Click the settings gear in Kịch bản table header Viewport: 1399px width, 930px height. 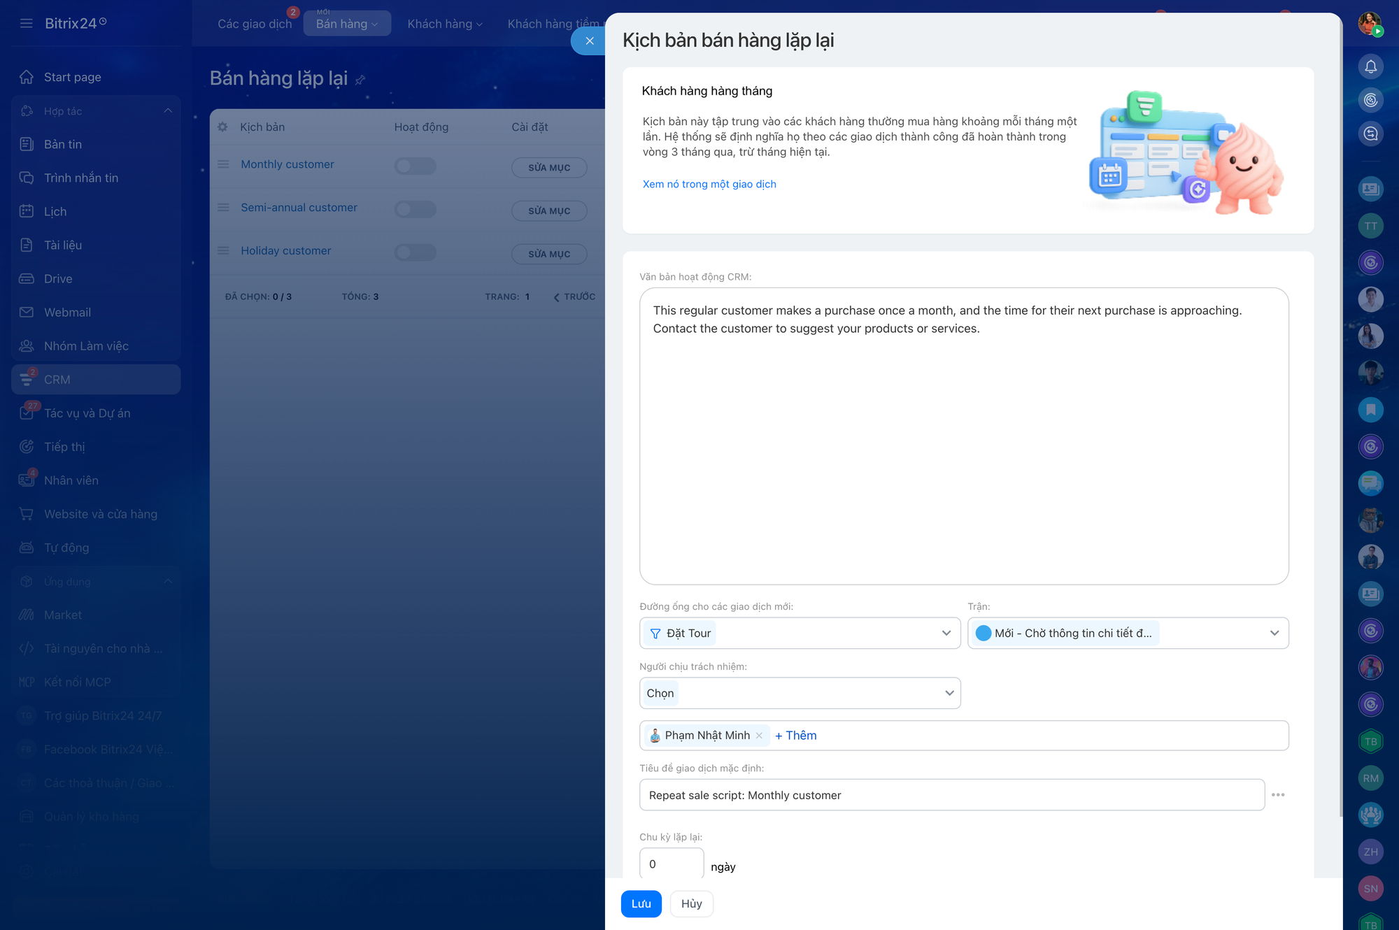pyautogui.click(x=222, y=127)
